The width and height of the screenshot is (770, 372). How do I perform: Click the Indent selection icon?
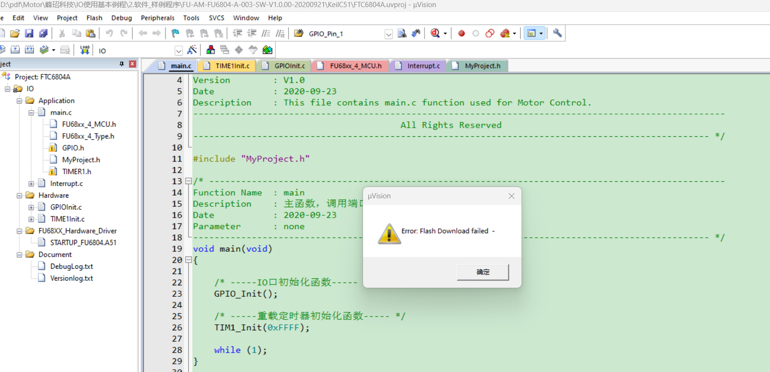point(238,33)
